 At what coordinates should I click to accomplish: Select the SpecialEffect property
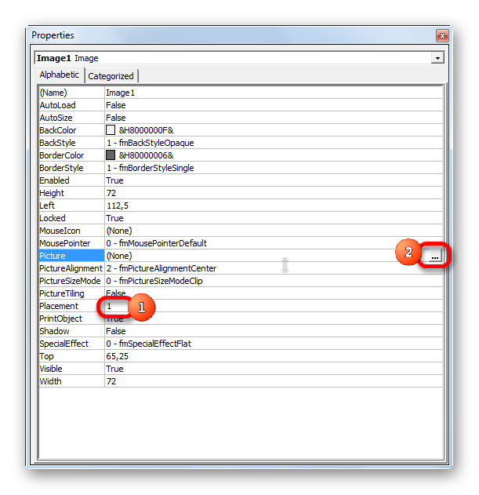click(71, 344)
